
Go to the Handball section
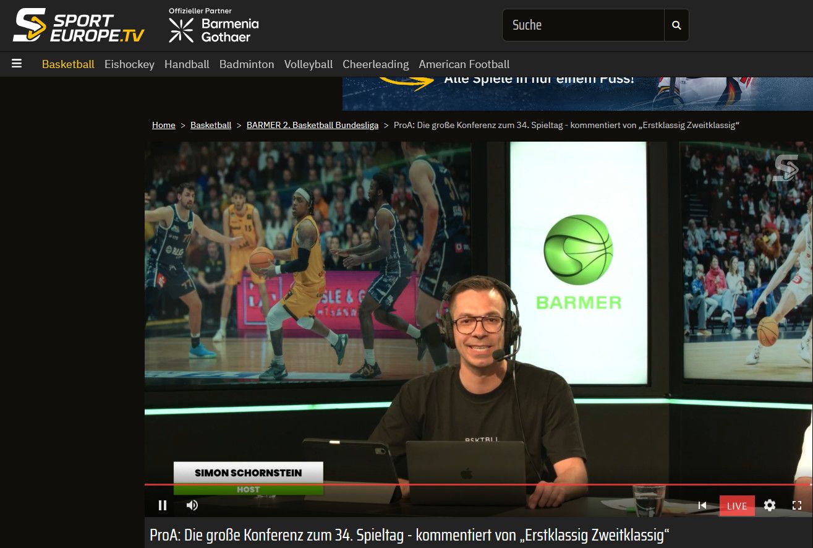click(187, 64)
